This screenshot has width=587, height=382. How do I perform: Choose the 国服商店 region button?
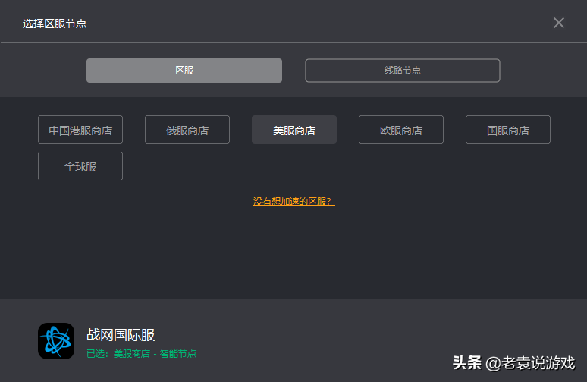pos(508,130)
